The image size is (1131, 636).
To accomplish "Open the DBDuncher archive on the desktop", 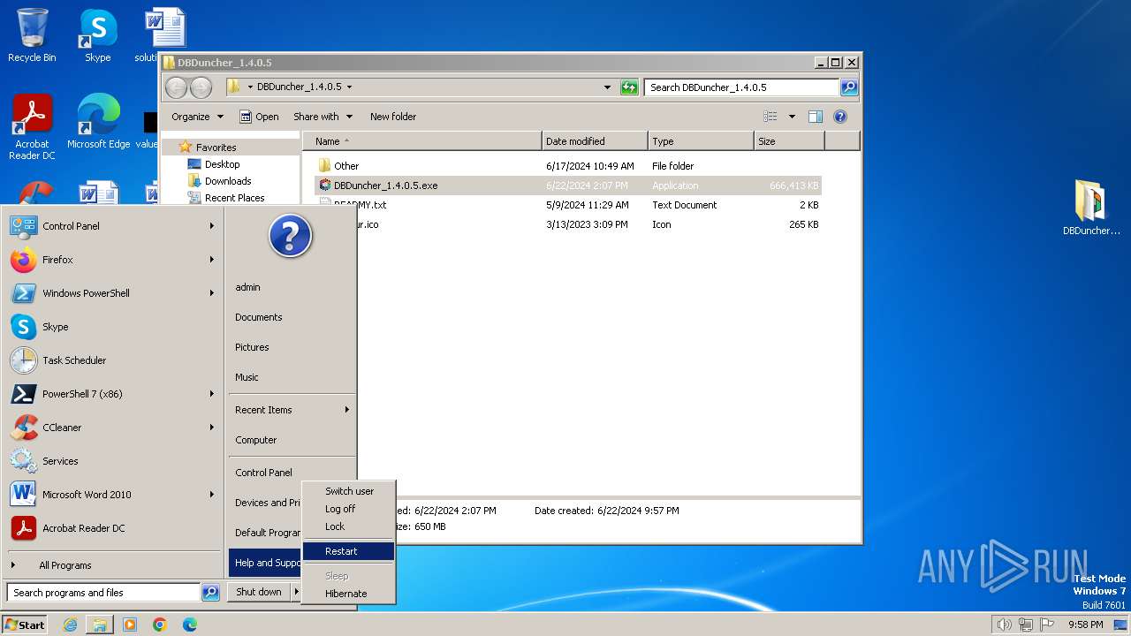I will click(x=1091, y=208).
